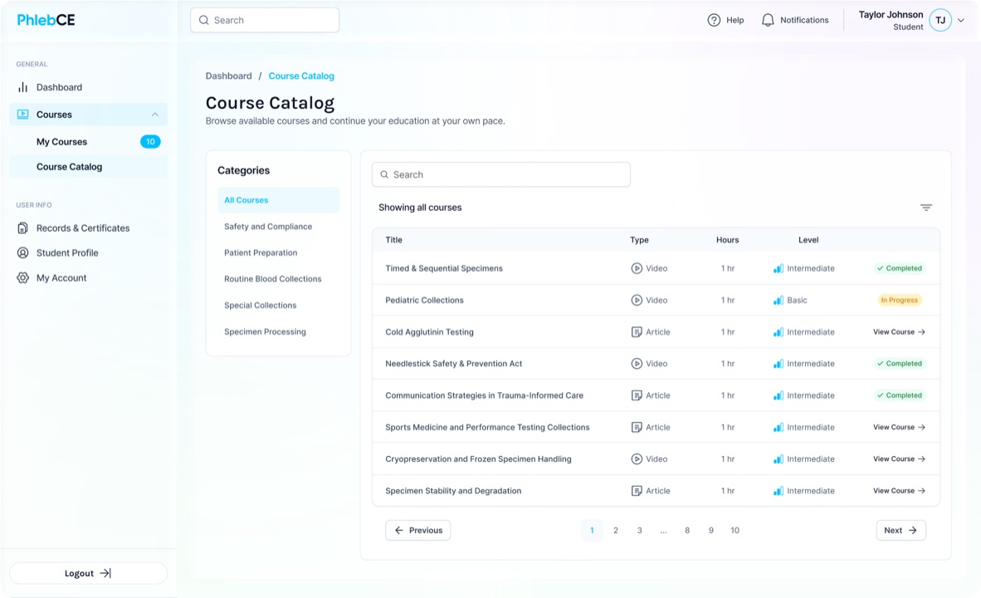The width and height of the screenshot is (981, 598).
Task: Click the Logout button
Action: [x=88, y=573]
